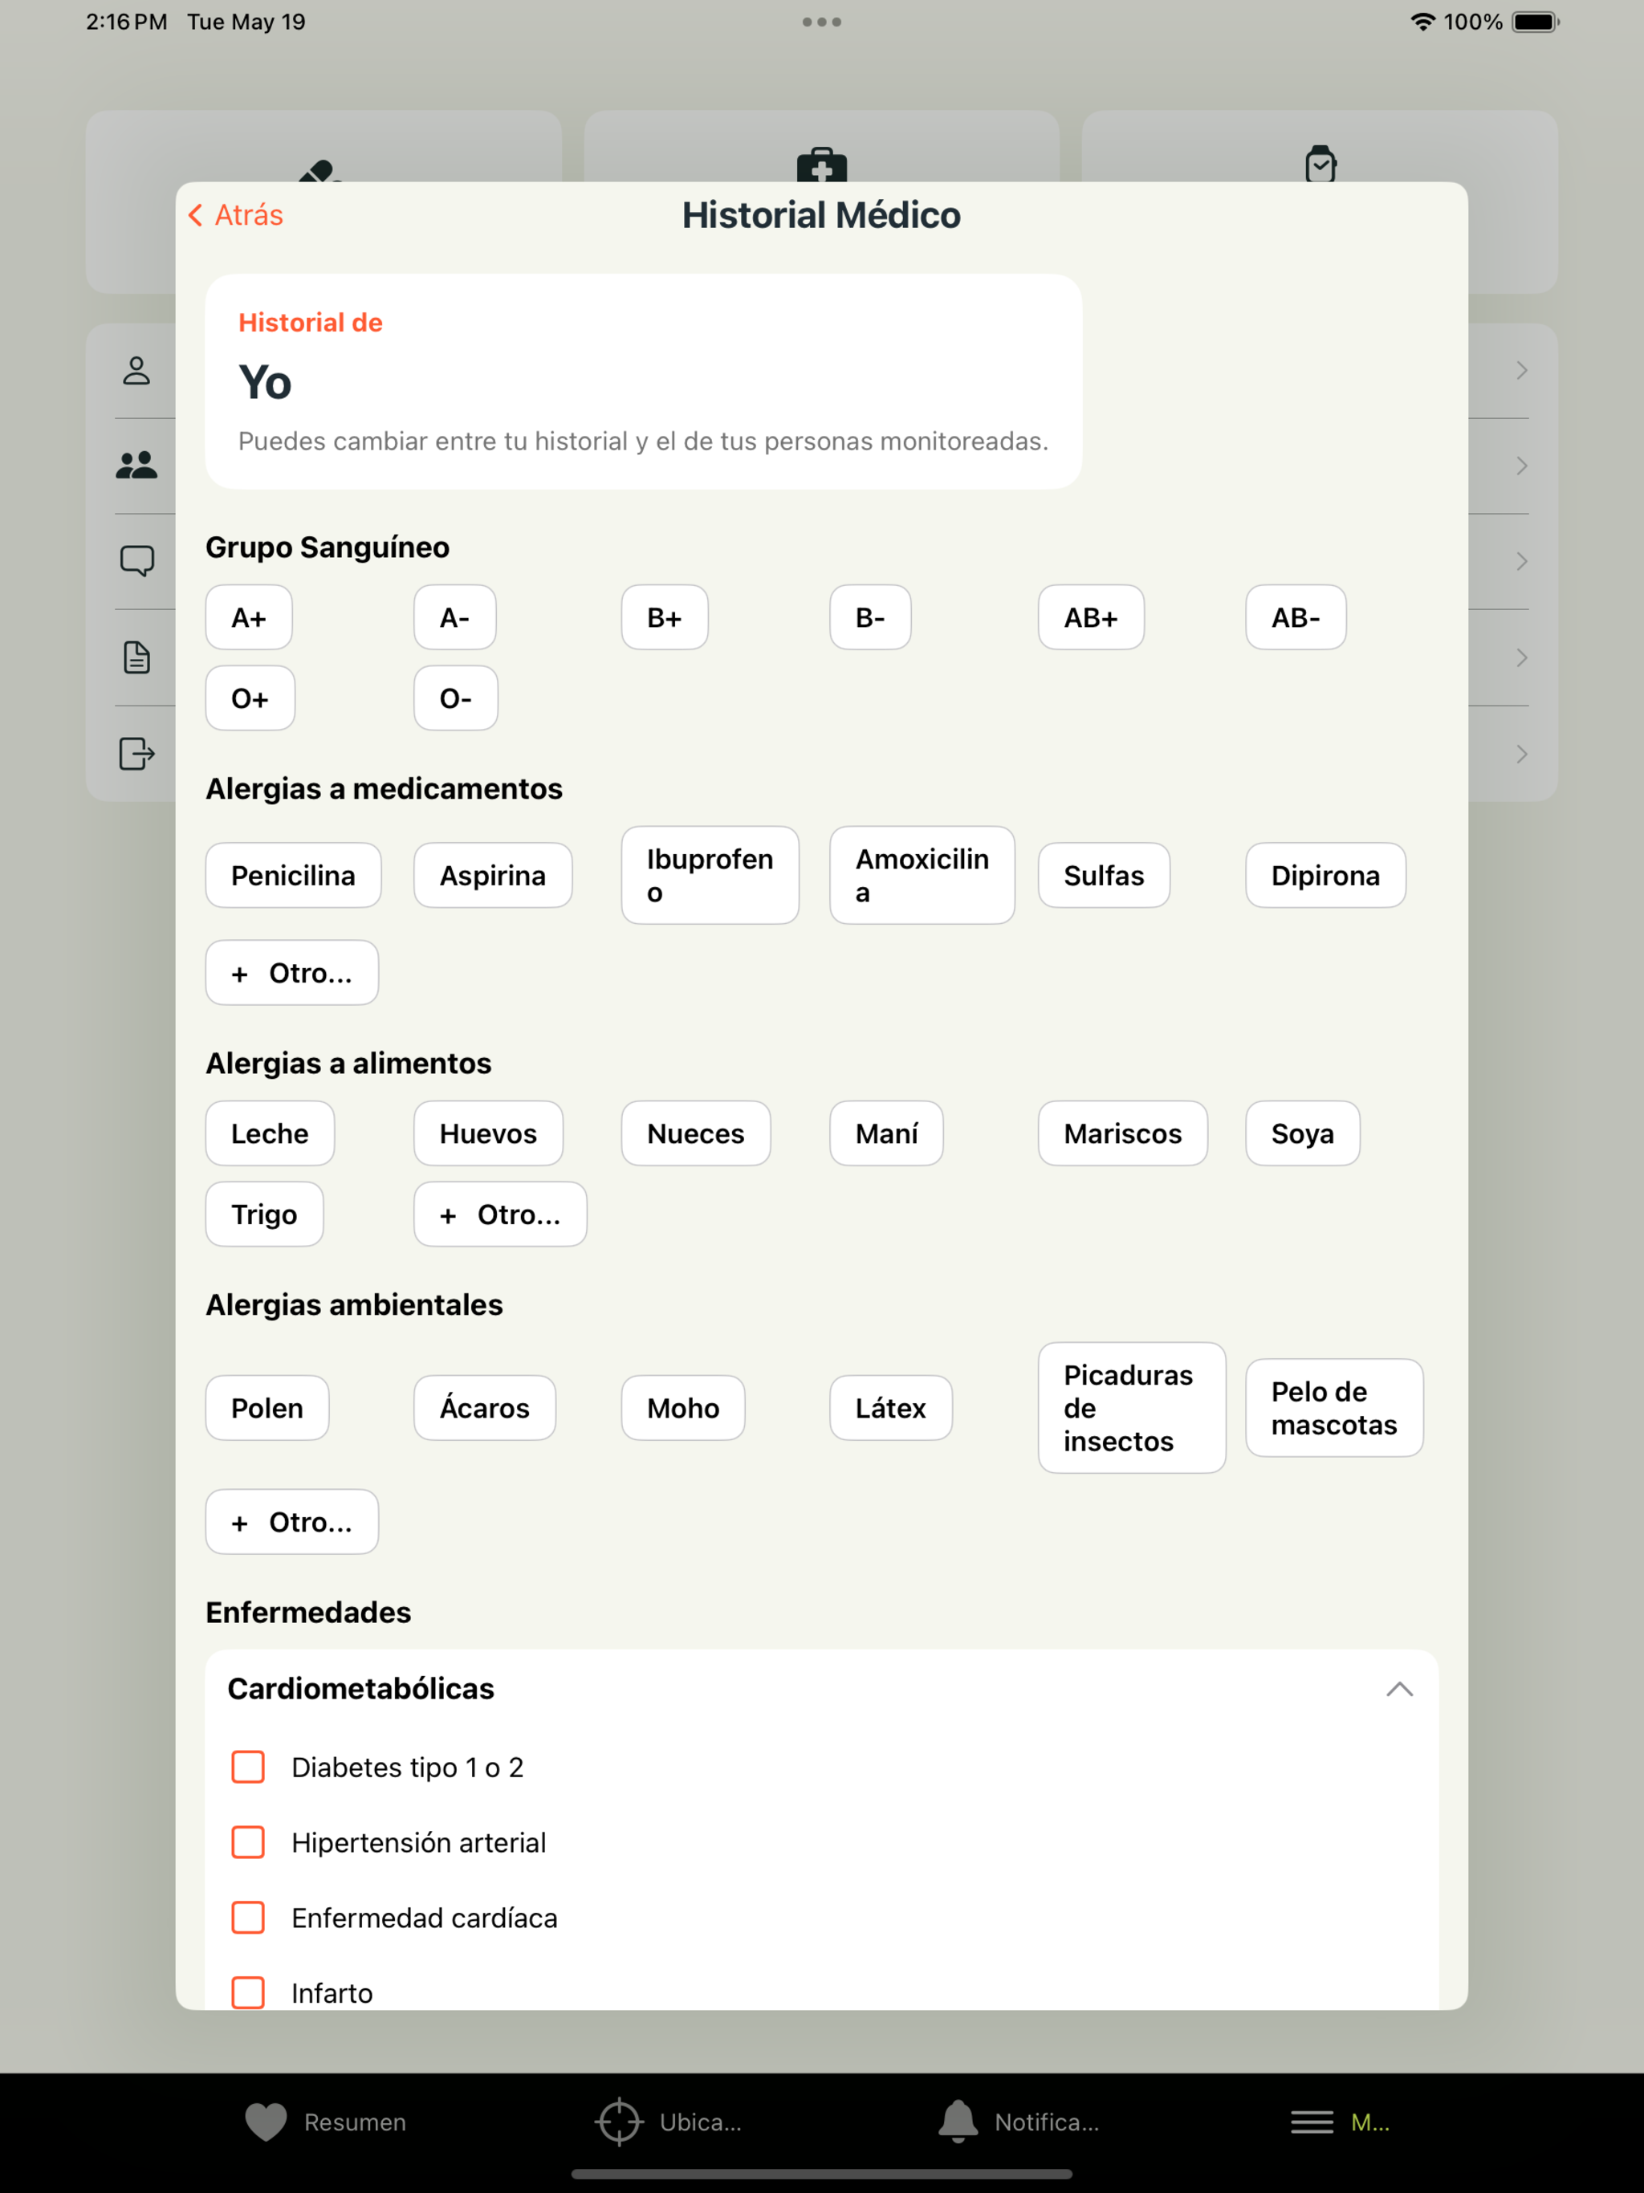Toggle Ibuprofeno allergy chip
This screenshot has height=2193, width=1644.
coord(710,876)
